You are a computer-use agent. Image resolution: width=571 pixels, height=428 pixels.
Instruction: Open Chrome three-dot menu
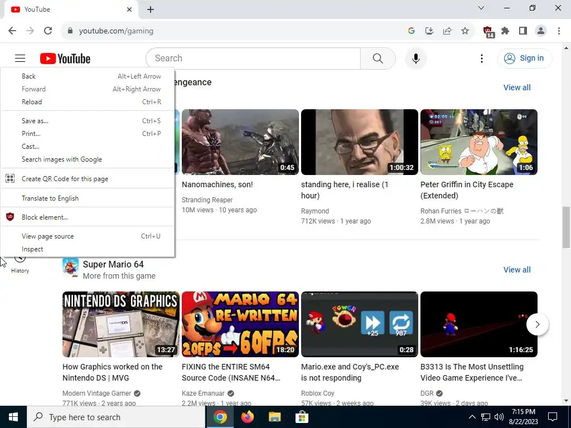(x=559, y=31)
